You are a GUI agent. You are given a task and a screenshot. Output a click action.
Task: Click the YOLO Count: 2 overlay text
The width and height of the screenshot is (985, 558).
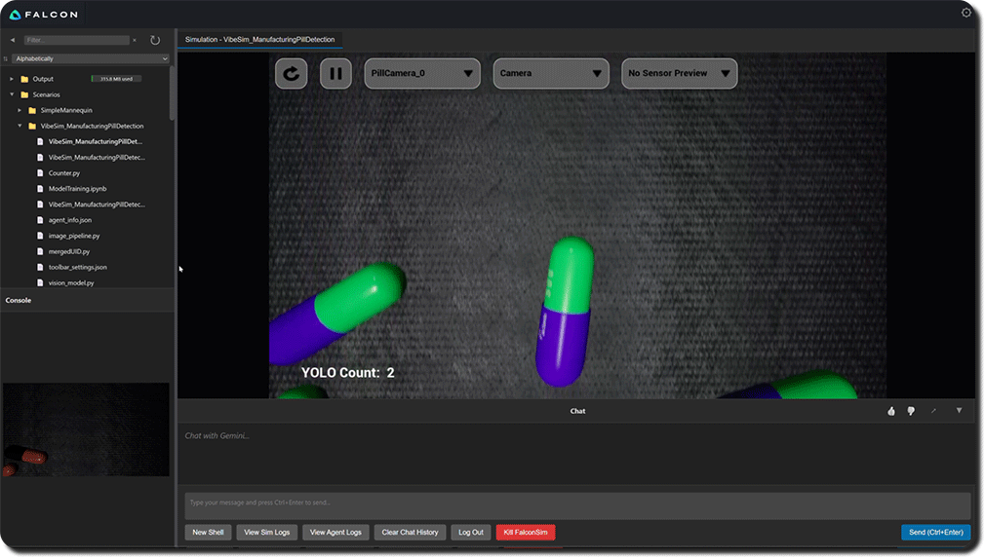(347, 373)
